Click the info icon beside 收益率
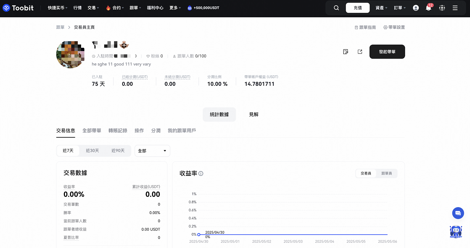Screen dimensions: 470x248 click(201, 173)
